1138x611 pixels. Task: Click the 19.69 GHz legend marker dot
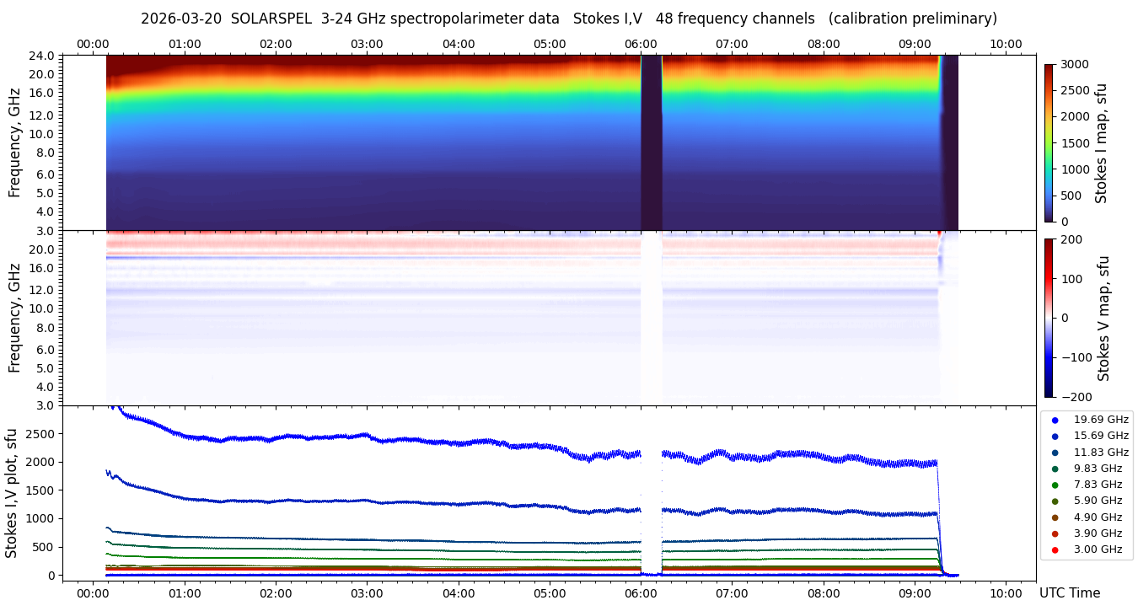(x=1055, y=420)
